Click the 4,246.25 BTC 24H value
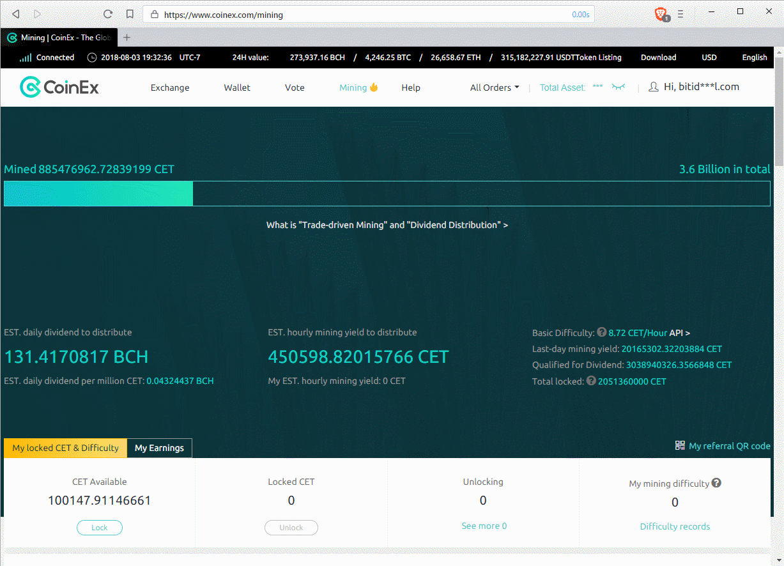Screen dimensions: 784x566 (388, 57)
